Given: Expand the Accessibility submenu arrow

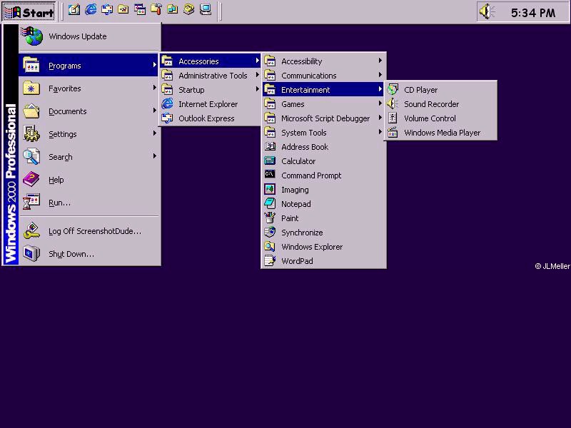Looking at the screenshot, I should pos(380,61).
